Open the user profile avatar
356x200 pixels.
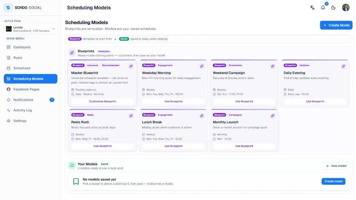[346, 8]
